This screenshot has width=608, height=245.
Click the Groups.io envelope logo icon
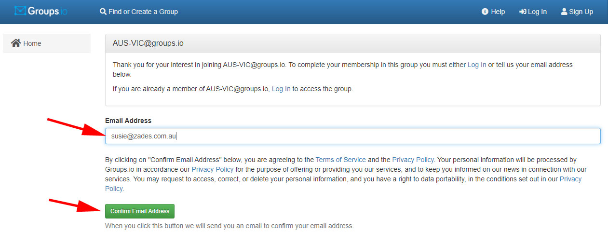point(20,11)
